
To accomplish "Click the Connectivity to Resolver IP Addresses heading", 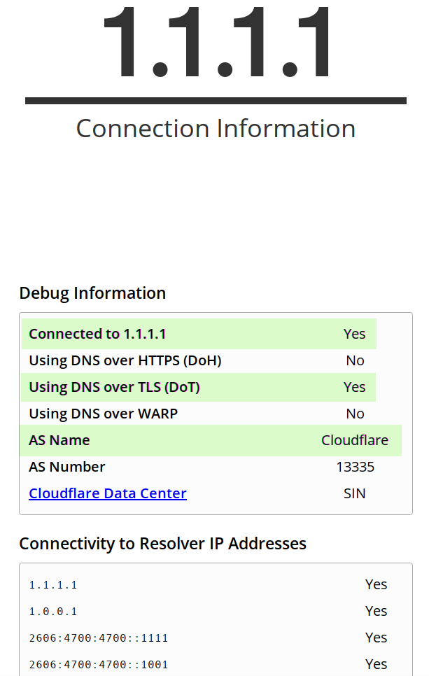I will [x=162, y=544].
